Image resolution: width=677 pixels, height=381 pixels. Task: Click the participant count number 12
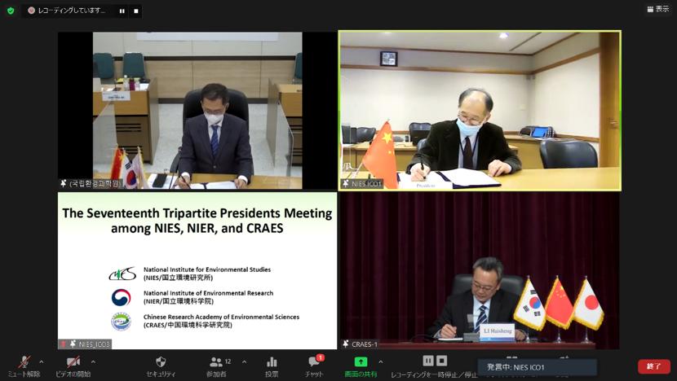coord(228,361)
